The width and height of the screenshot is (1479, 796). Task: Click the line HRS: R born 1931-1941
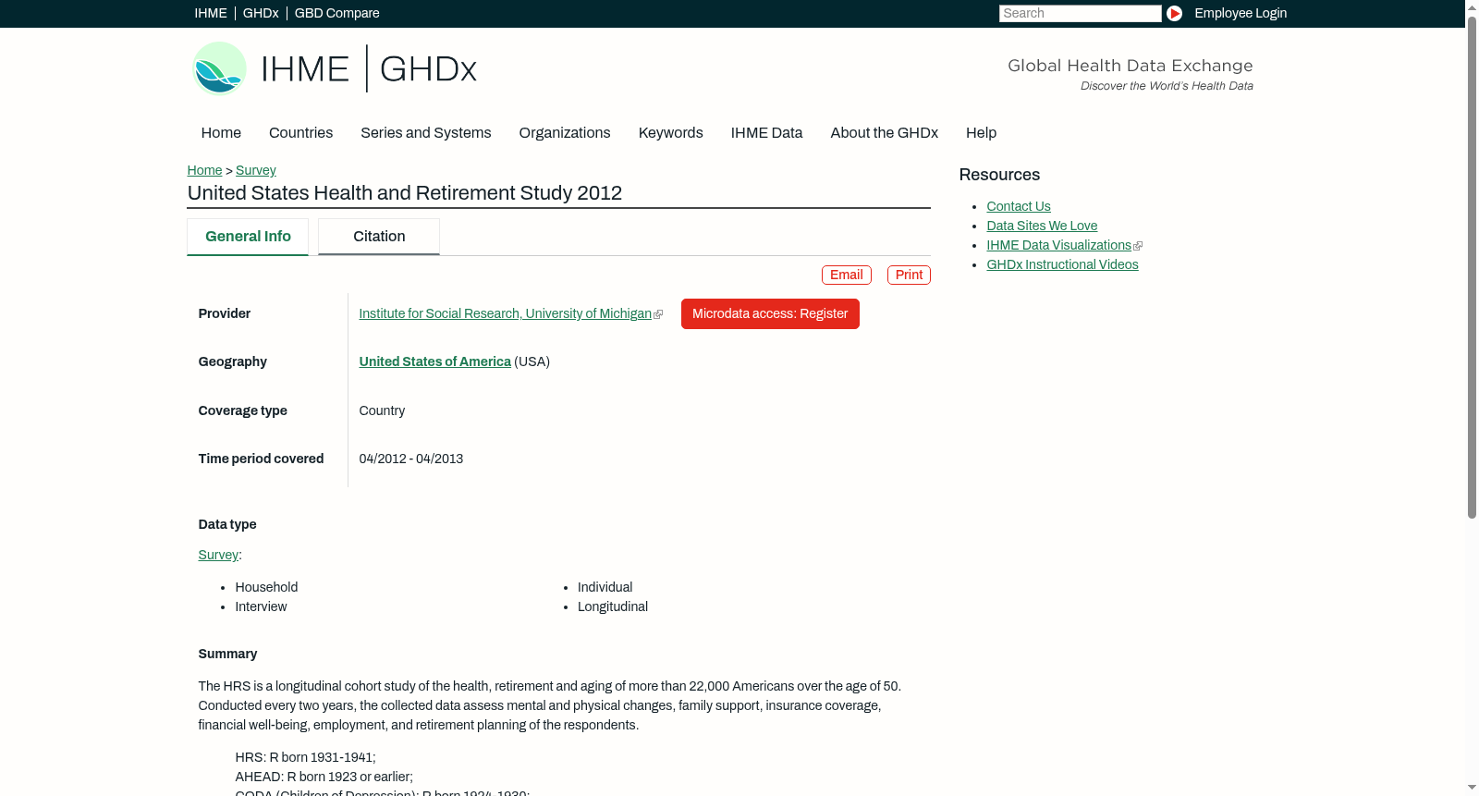click(305, 757)
